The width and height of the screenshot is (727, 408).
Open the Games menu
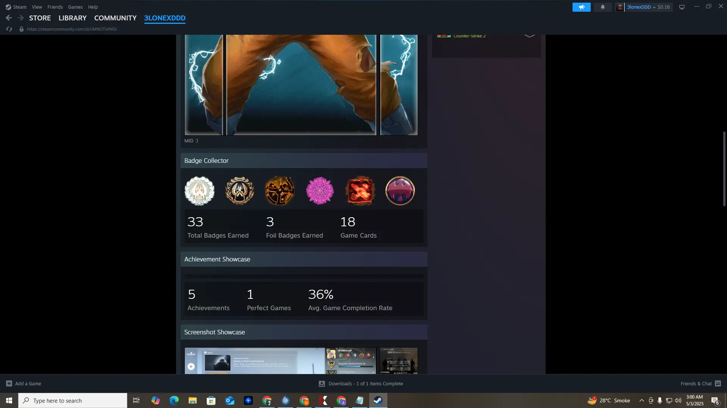pos(75,7)
